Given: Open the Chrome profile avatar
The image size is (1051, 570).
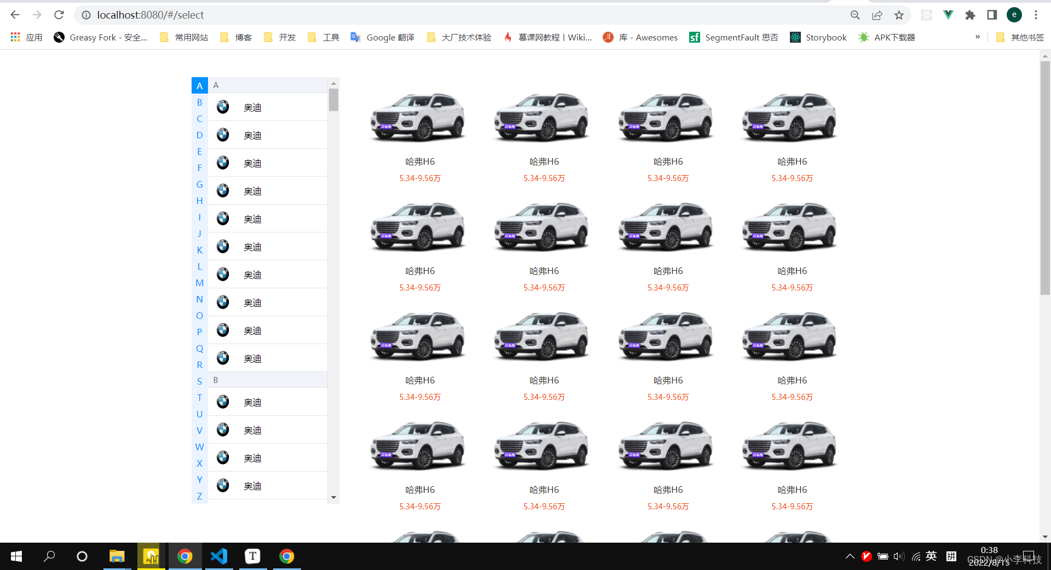Looking at the screenshot, I should click(1014, 15).
